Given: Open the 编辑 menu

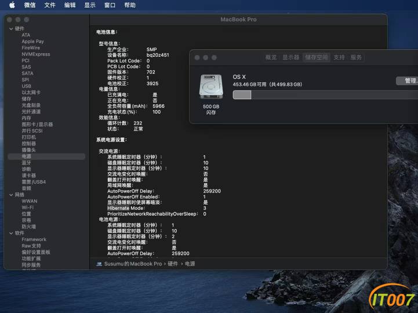Looking at the screenshot, I should [70, 5].
